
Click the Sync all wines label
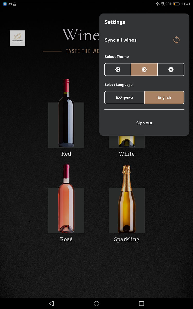pos(120,40)
